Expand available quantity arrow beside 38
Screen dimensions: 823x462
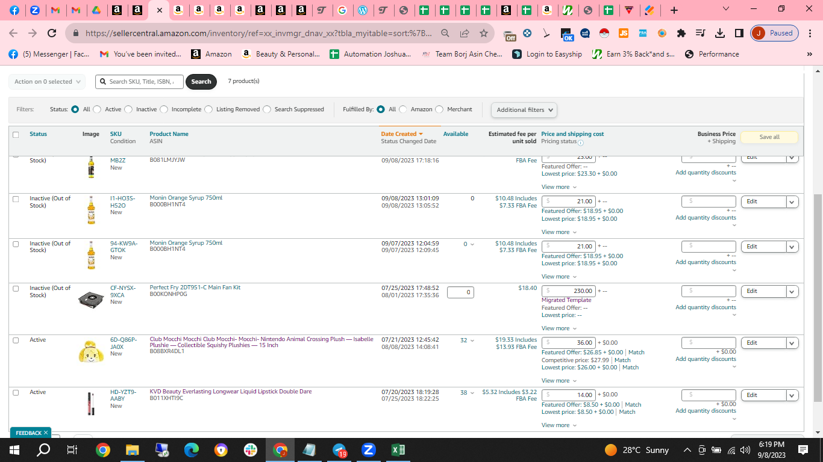coord(472,393)
